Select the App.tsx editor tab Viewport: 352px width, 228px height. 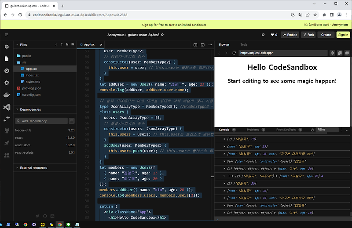(89, 45)
